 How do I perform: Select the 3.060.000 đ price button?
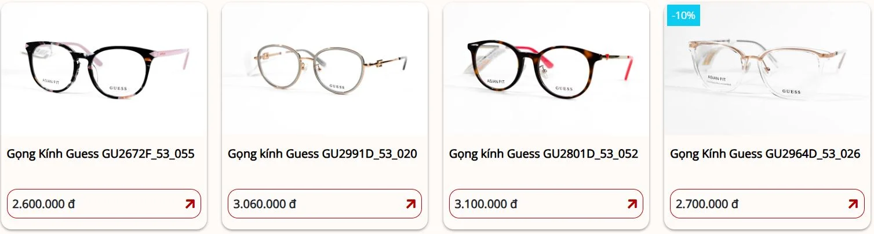tap(325, 204)
